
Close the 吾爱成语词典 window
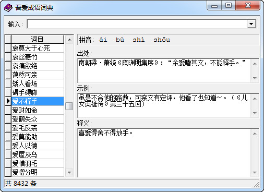(248, 6)
